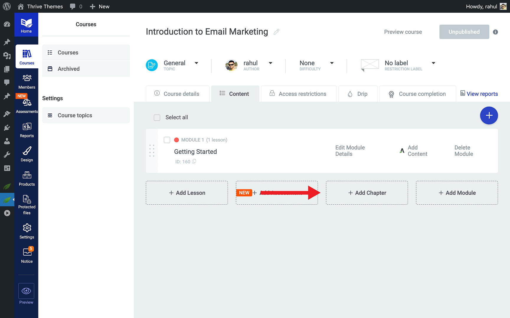Click the Preview eye icon at bottom
Screen dimensions: 510x318
[26, 291]
